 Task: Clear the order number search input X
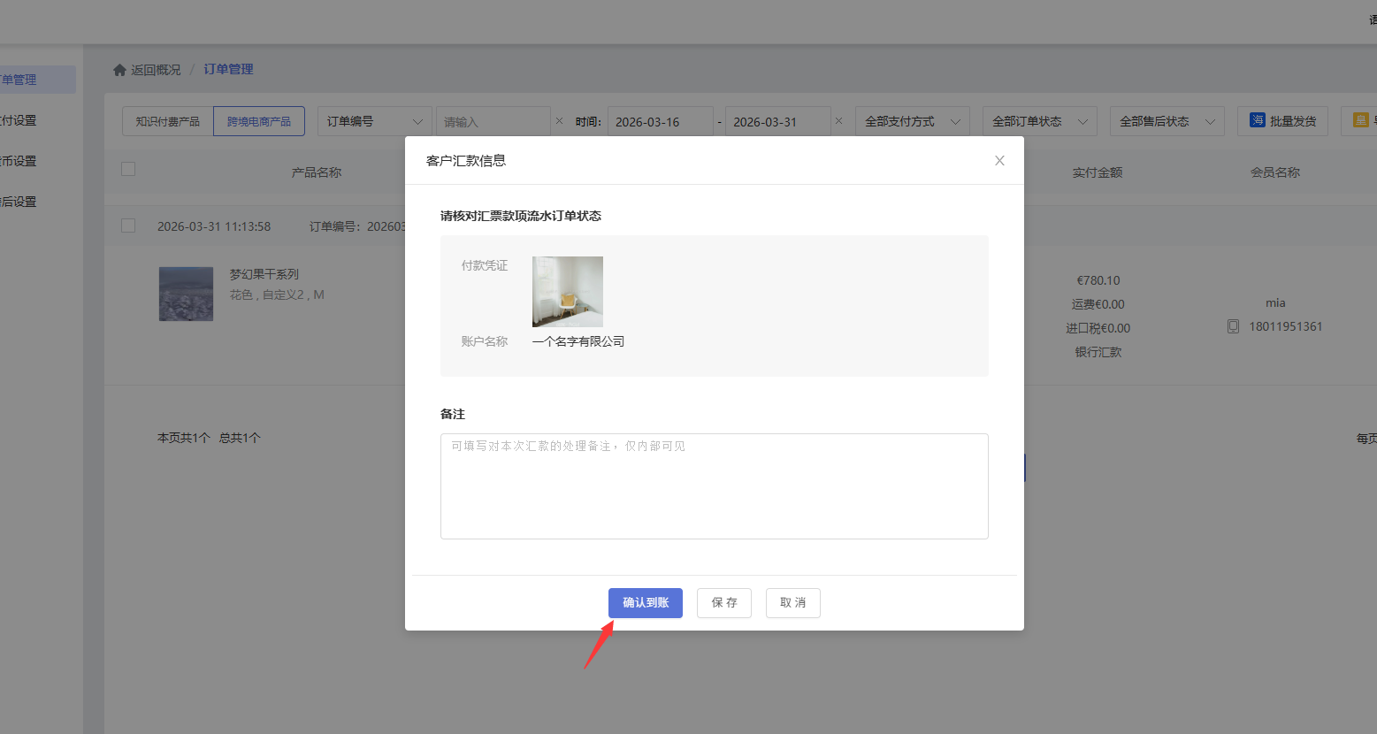(x=559, y=121)
